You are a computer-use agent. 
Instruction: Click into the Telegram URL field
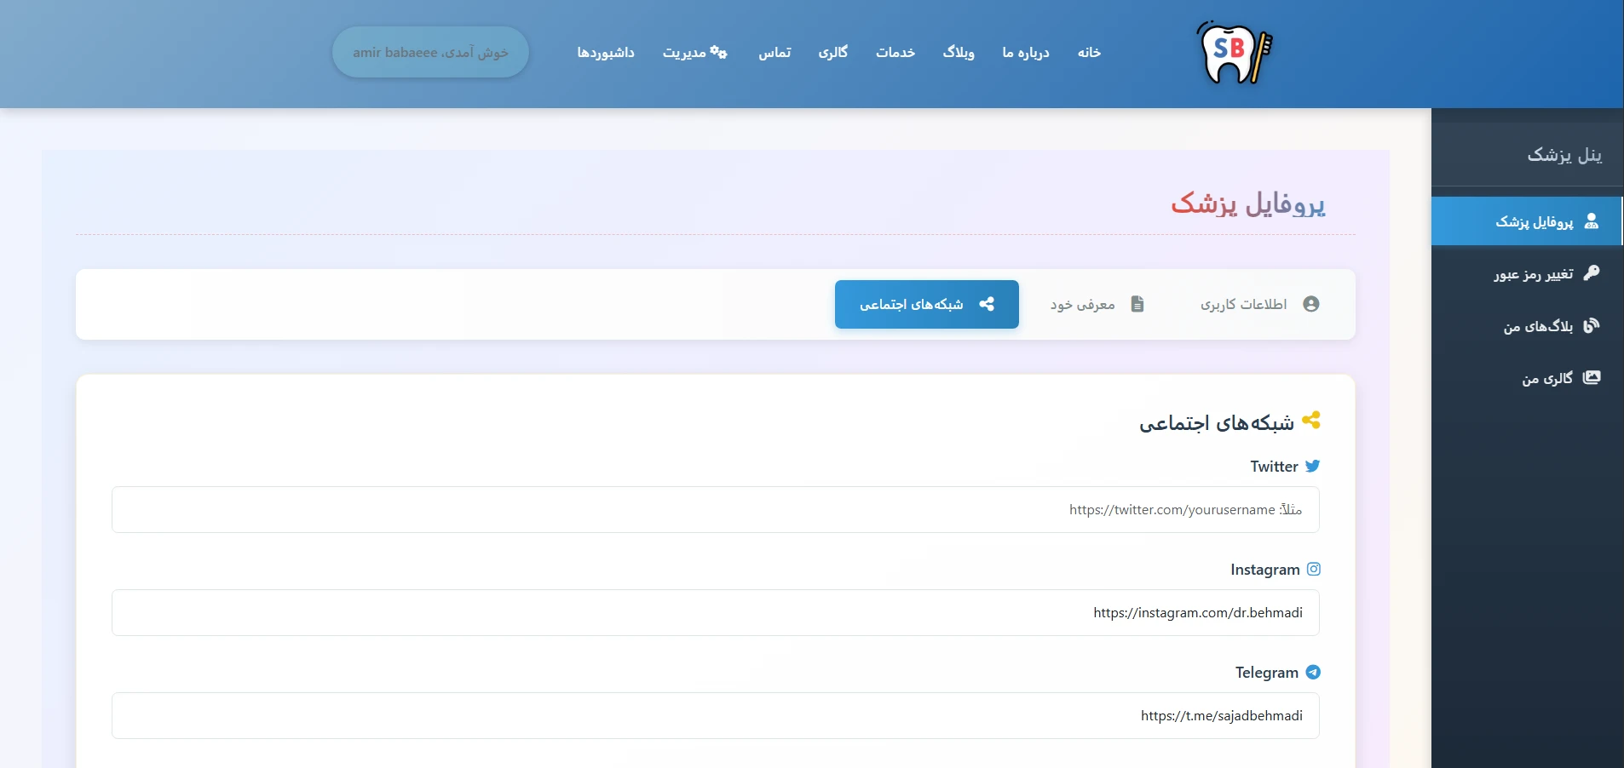[715, 716]
